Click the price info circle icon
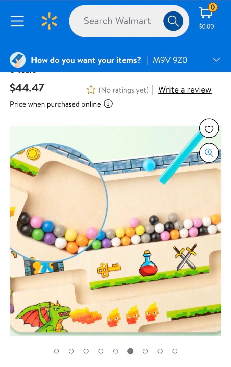Screen dimensions: 231x367 [108, 104]
